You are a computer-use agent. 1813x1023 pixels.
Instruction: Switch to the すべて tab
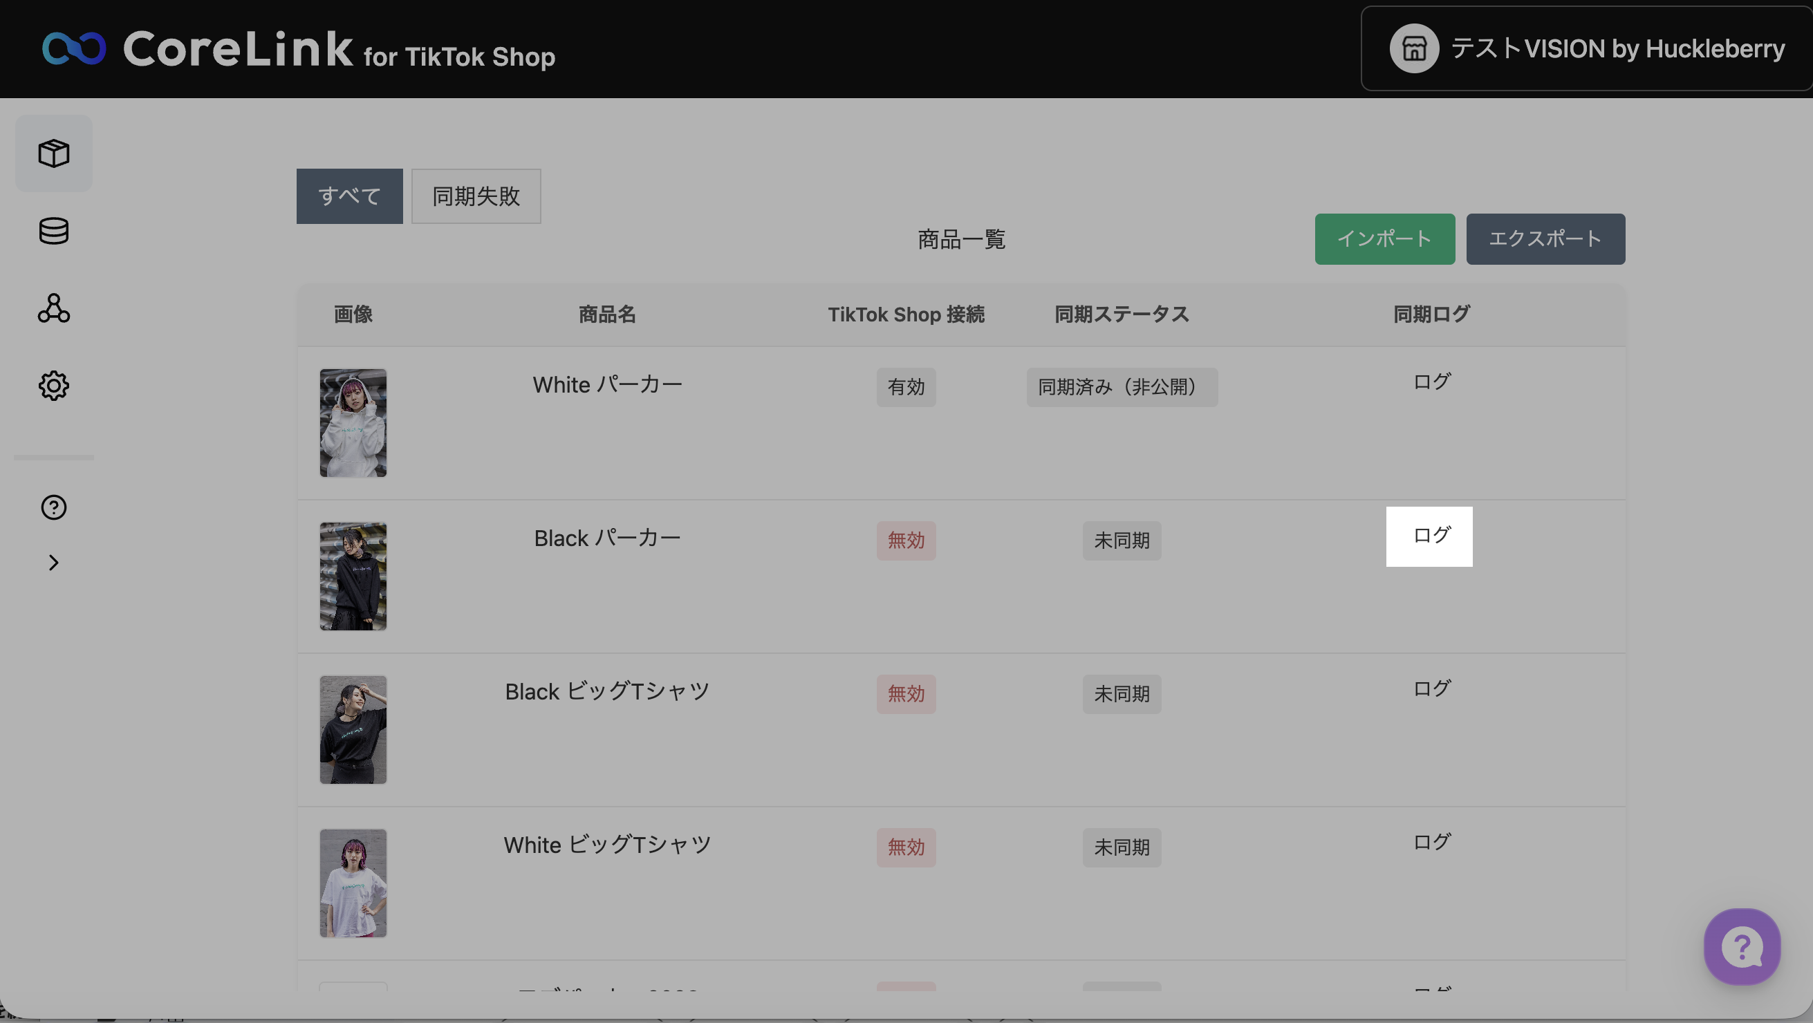[x=349, y=196]
